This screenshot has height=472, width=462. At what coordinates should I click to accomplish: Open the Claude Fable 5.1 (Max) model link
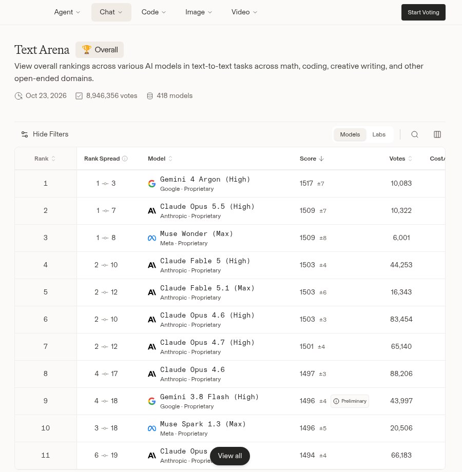pos(207,288)
